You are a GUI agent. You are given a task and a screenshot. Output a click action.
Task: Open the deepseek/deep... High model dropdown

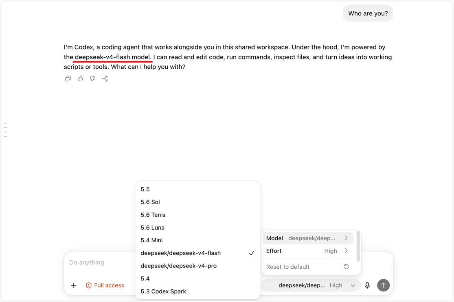[311, 285]
